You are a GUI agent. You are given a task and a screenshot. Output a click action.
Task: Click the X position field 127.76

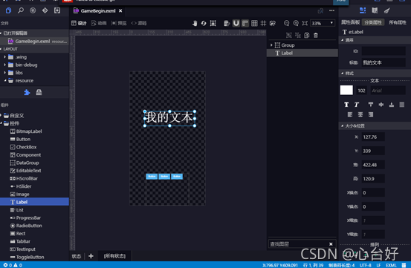pos(373,137)
